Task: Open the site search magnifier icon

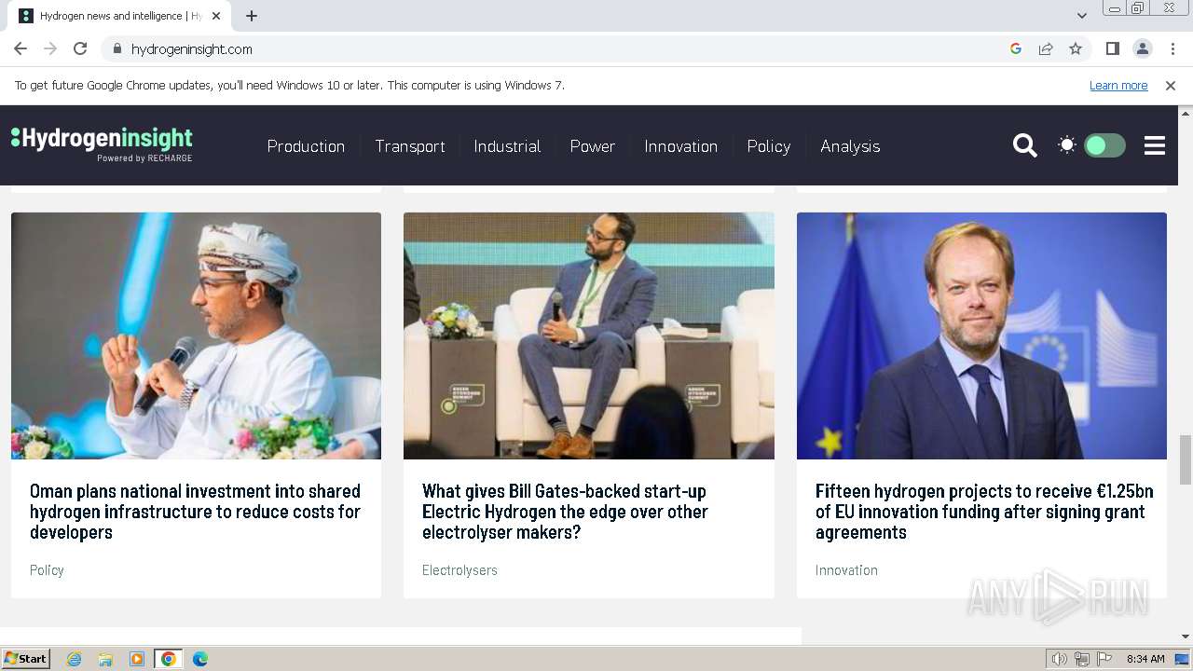Action: 1024,145
